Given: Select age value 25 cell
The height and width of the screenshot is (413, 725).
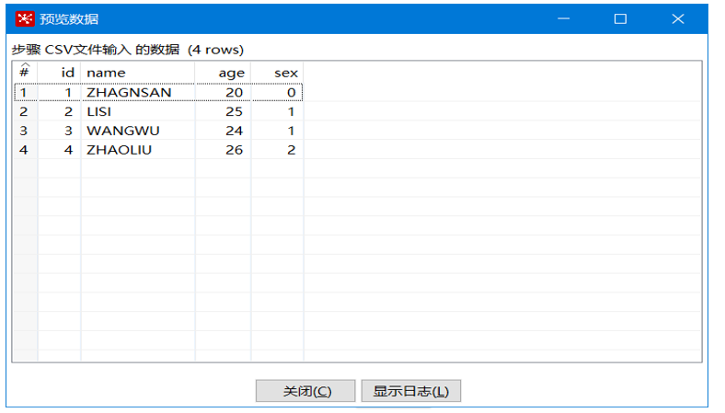Looking at the screenshot, I should pyautogui.click(x=224, y=111).
